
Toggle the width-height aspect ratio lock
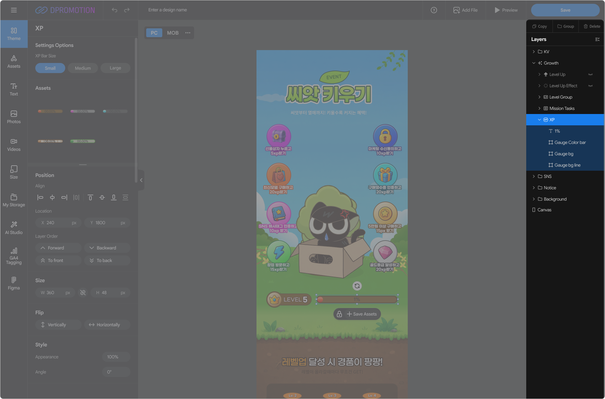(x=83, y=293)
